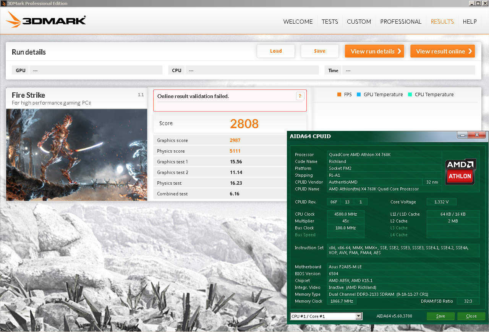Screen dimensions: 489x332
Task: Click the Time field in Run details
Action: [409, 70]
